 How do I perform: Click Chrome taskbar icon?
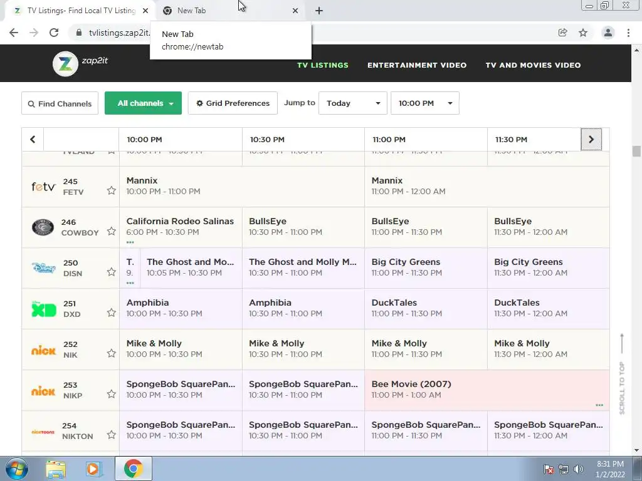[133, 468]
